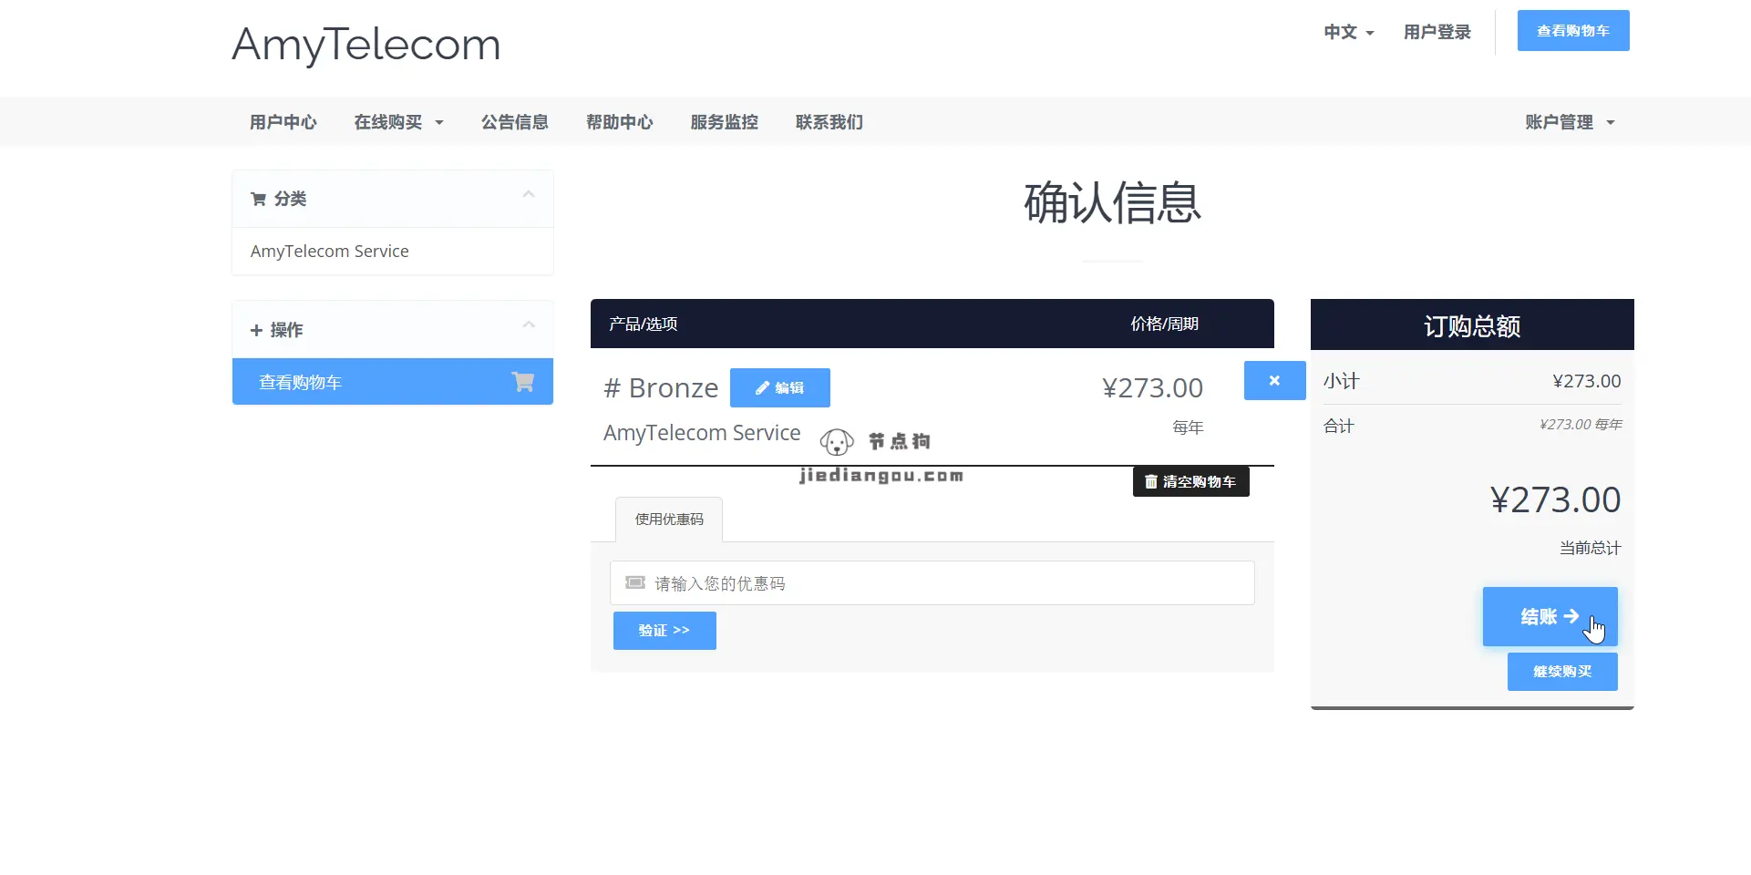Click the # Bronze product title
Screen dimensions: 1751x875
[661, 388]
